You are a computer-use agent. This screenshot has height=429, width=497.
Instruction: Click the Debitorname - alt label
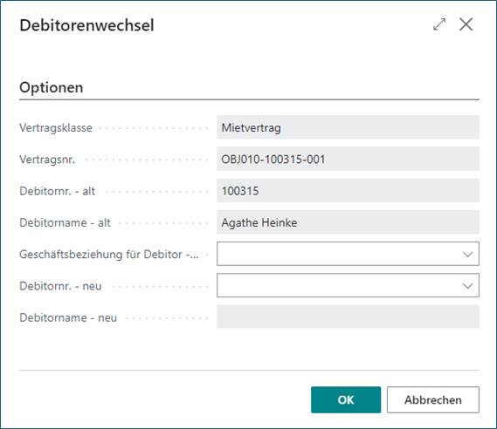click(65, 222)
